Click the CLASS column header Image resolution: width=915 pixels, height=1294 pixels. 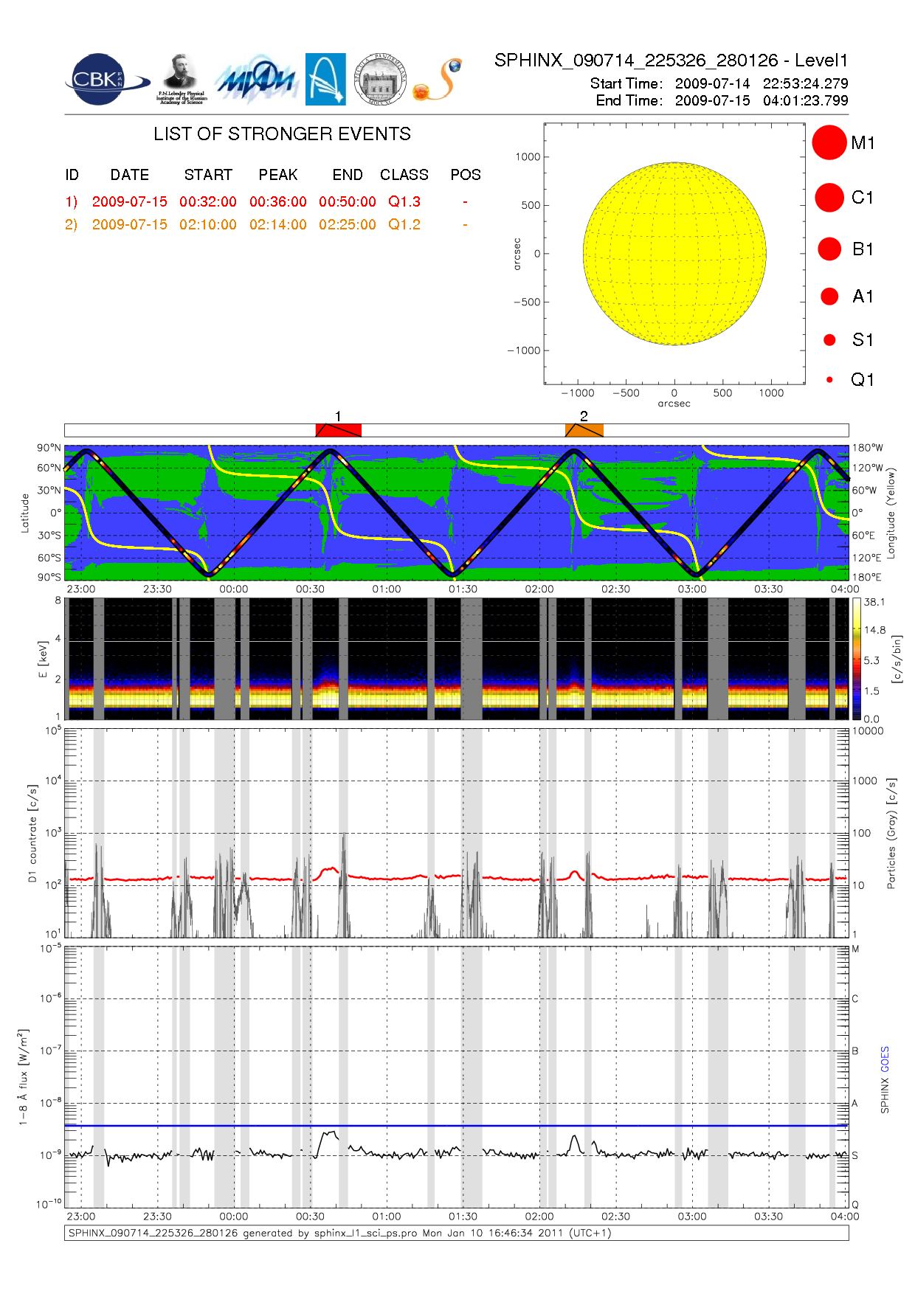tap(404, 175)
